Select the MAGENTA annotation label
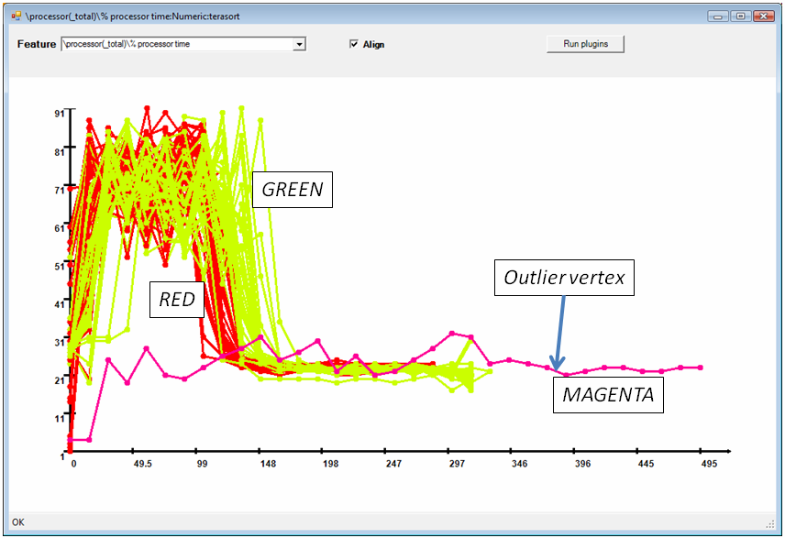Screen dimensions: 785x538 (x=607, y=396)
